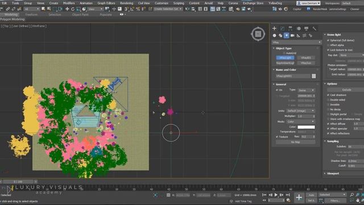
Task: Open the Hierarchy command panel tab
Action: pos(290,28)
